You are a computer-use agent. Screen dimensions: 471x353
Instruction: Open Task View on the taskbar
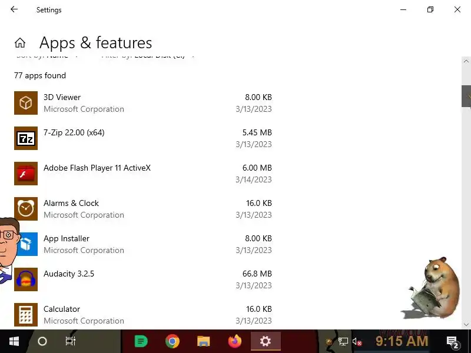tap(71, 341)
